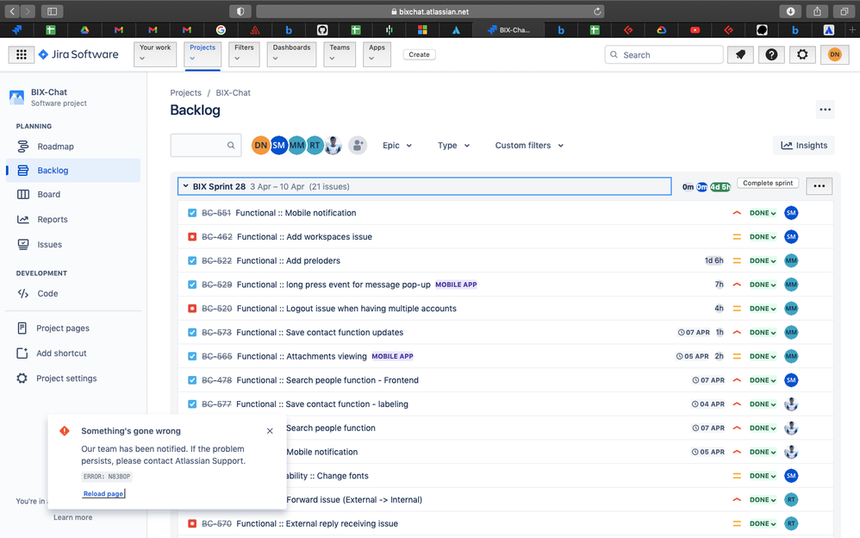Open Reports in the sidebar
This screenshot has height=538, width=860.
pos(73,220)
